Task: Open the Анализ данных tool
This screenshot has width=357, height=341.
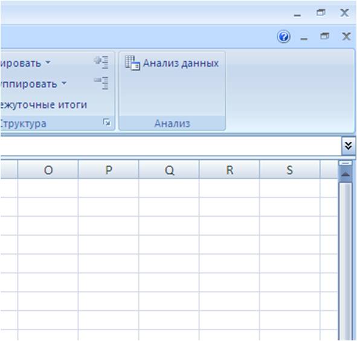Action: tap(172, 63)
